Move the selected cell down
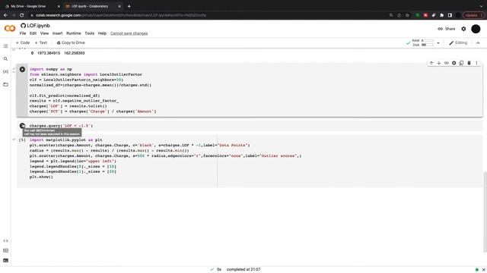This screenshot has height=273, width=487. (x=439, y=63)
